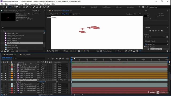Click layer 7 red label color swatch
The height and width of the screenshot is (96, 171).
click(12, 67)
